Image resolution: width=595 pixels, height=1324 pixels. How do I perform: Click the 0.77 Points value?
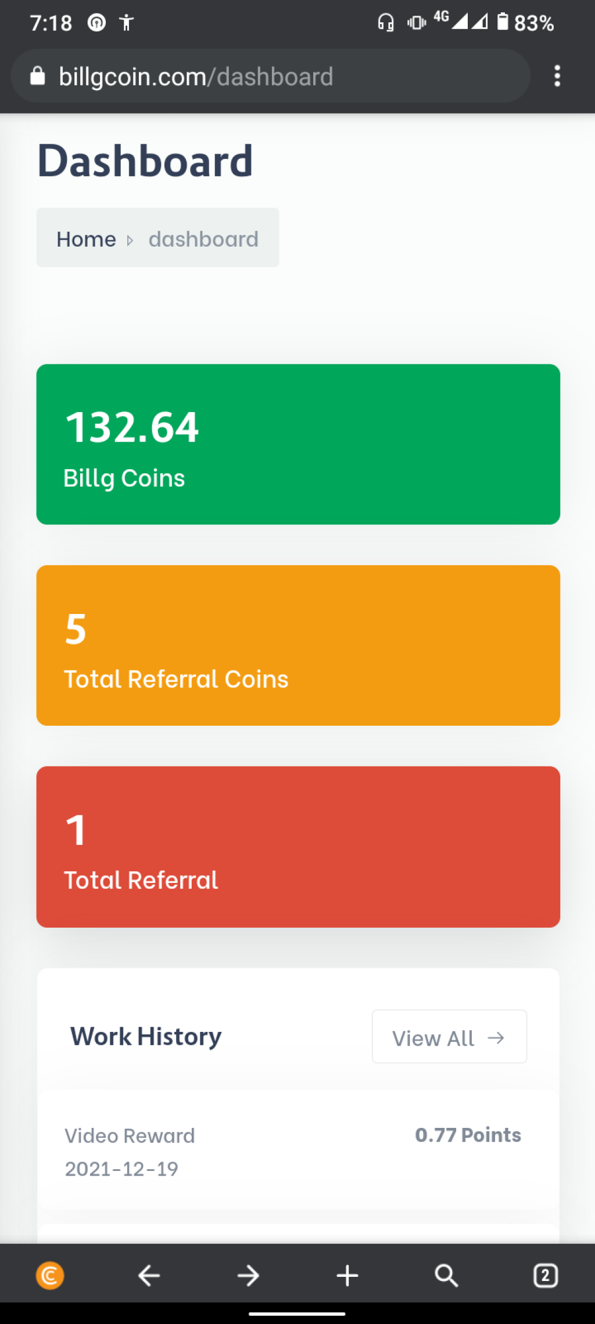[468, 1135]
